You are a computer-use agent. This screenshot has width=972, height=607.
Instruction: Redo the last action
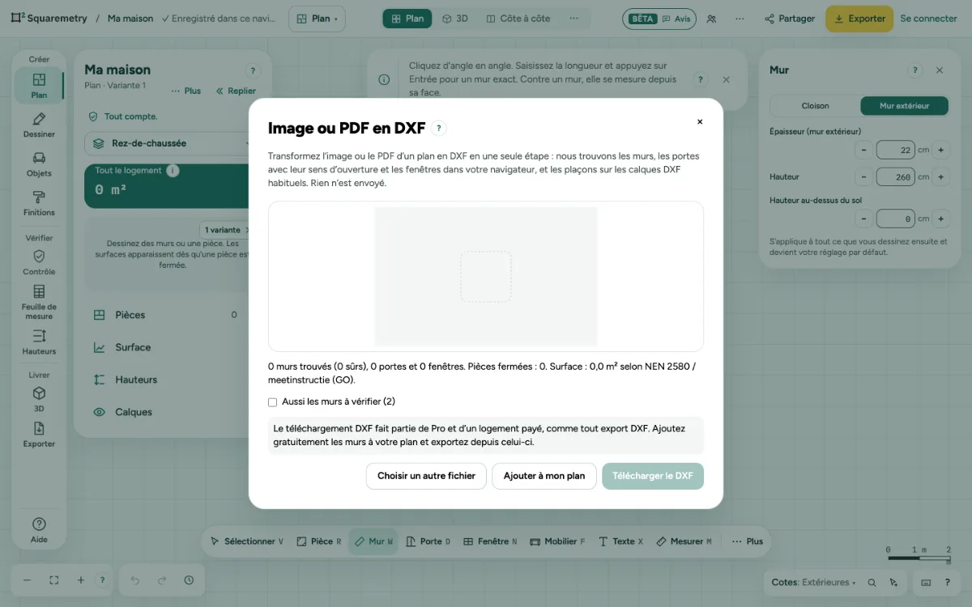(162, 580)
